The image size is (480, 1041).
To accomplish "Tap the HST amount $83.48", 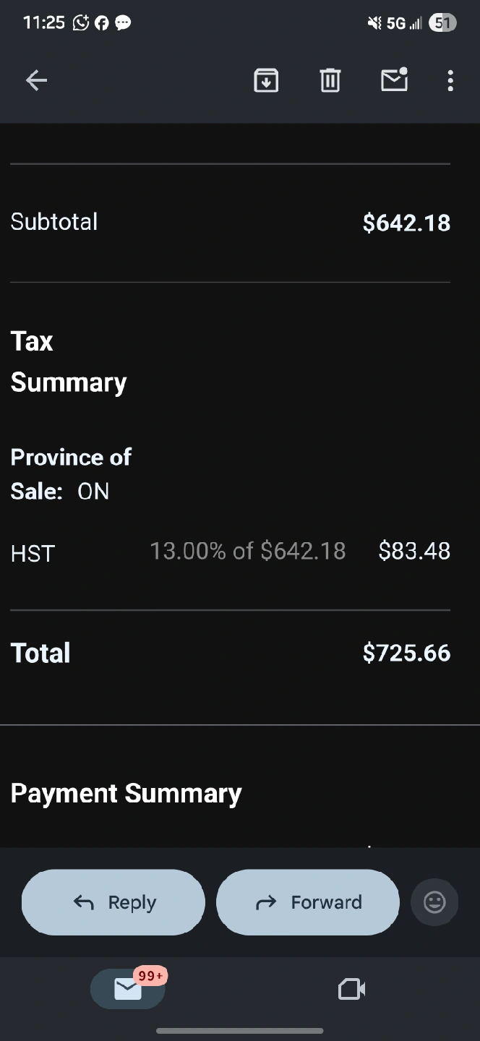I will 414,551.
